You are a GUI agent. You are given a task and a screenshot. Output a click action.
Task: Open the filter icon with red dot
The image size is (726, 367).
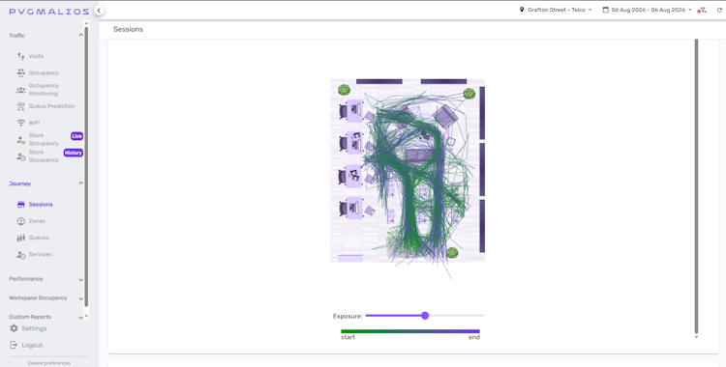[x=703, y=10]
